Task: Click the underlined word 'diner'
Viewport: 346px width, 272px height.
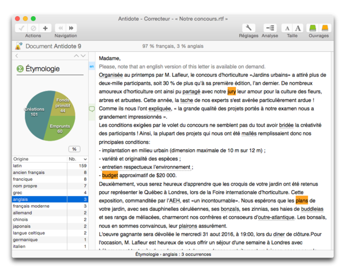Action: [x=279, y=235]
